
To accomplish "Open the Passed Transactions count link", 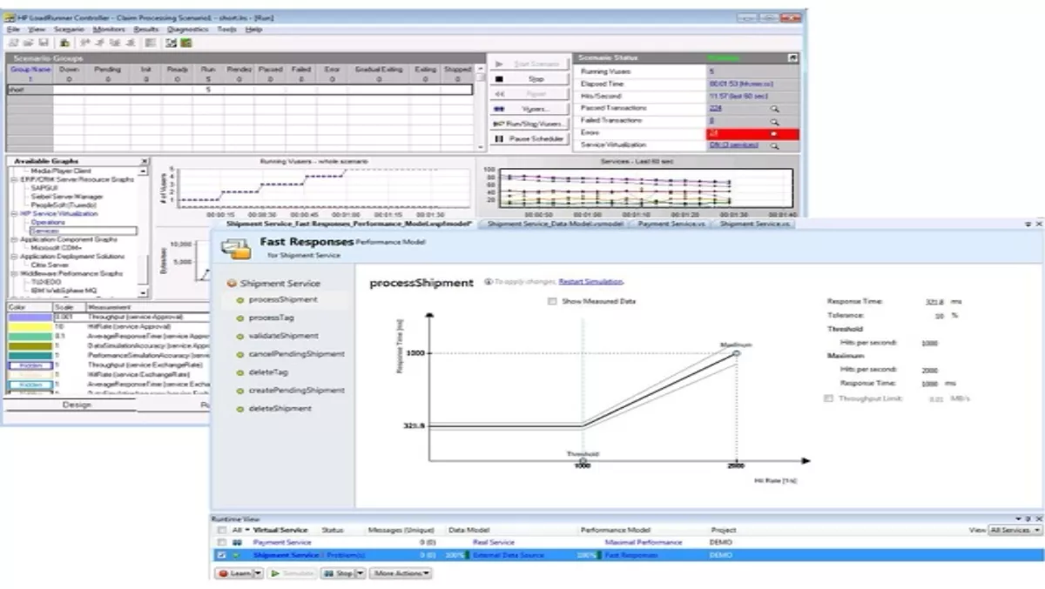I will click(715, 109).
